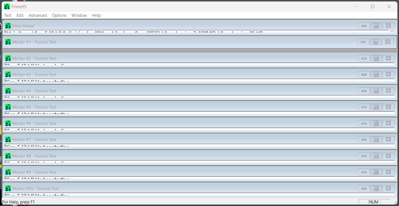
Task: Minimize the Worker #8 window
Action: tap(364, 156)
